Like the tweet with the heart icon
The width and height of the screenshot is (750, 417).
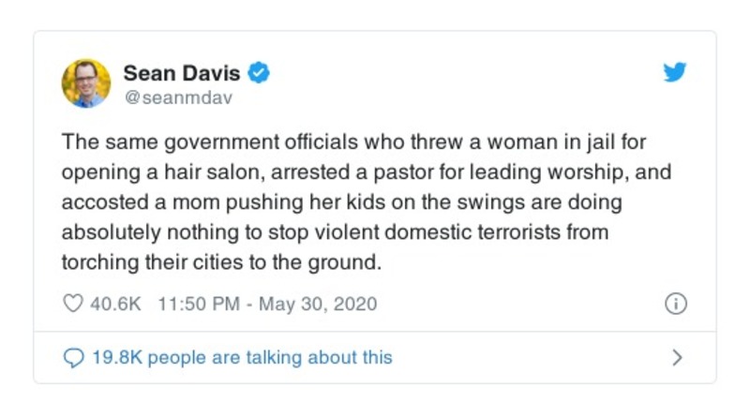point(72,305)
